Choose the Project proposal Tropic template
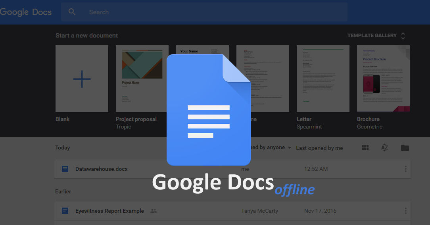Viewport: 430px width, 225px height. (142, 78)
